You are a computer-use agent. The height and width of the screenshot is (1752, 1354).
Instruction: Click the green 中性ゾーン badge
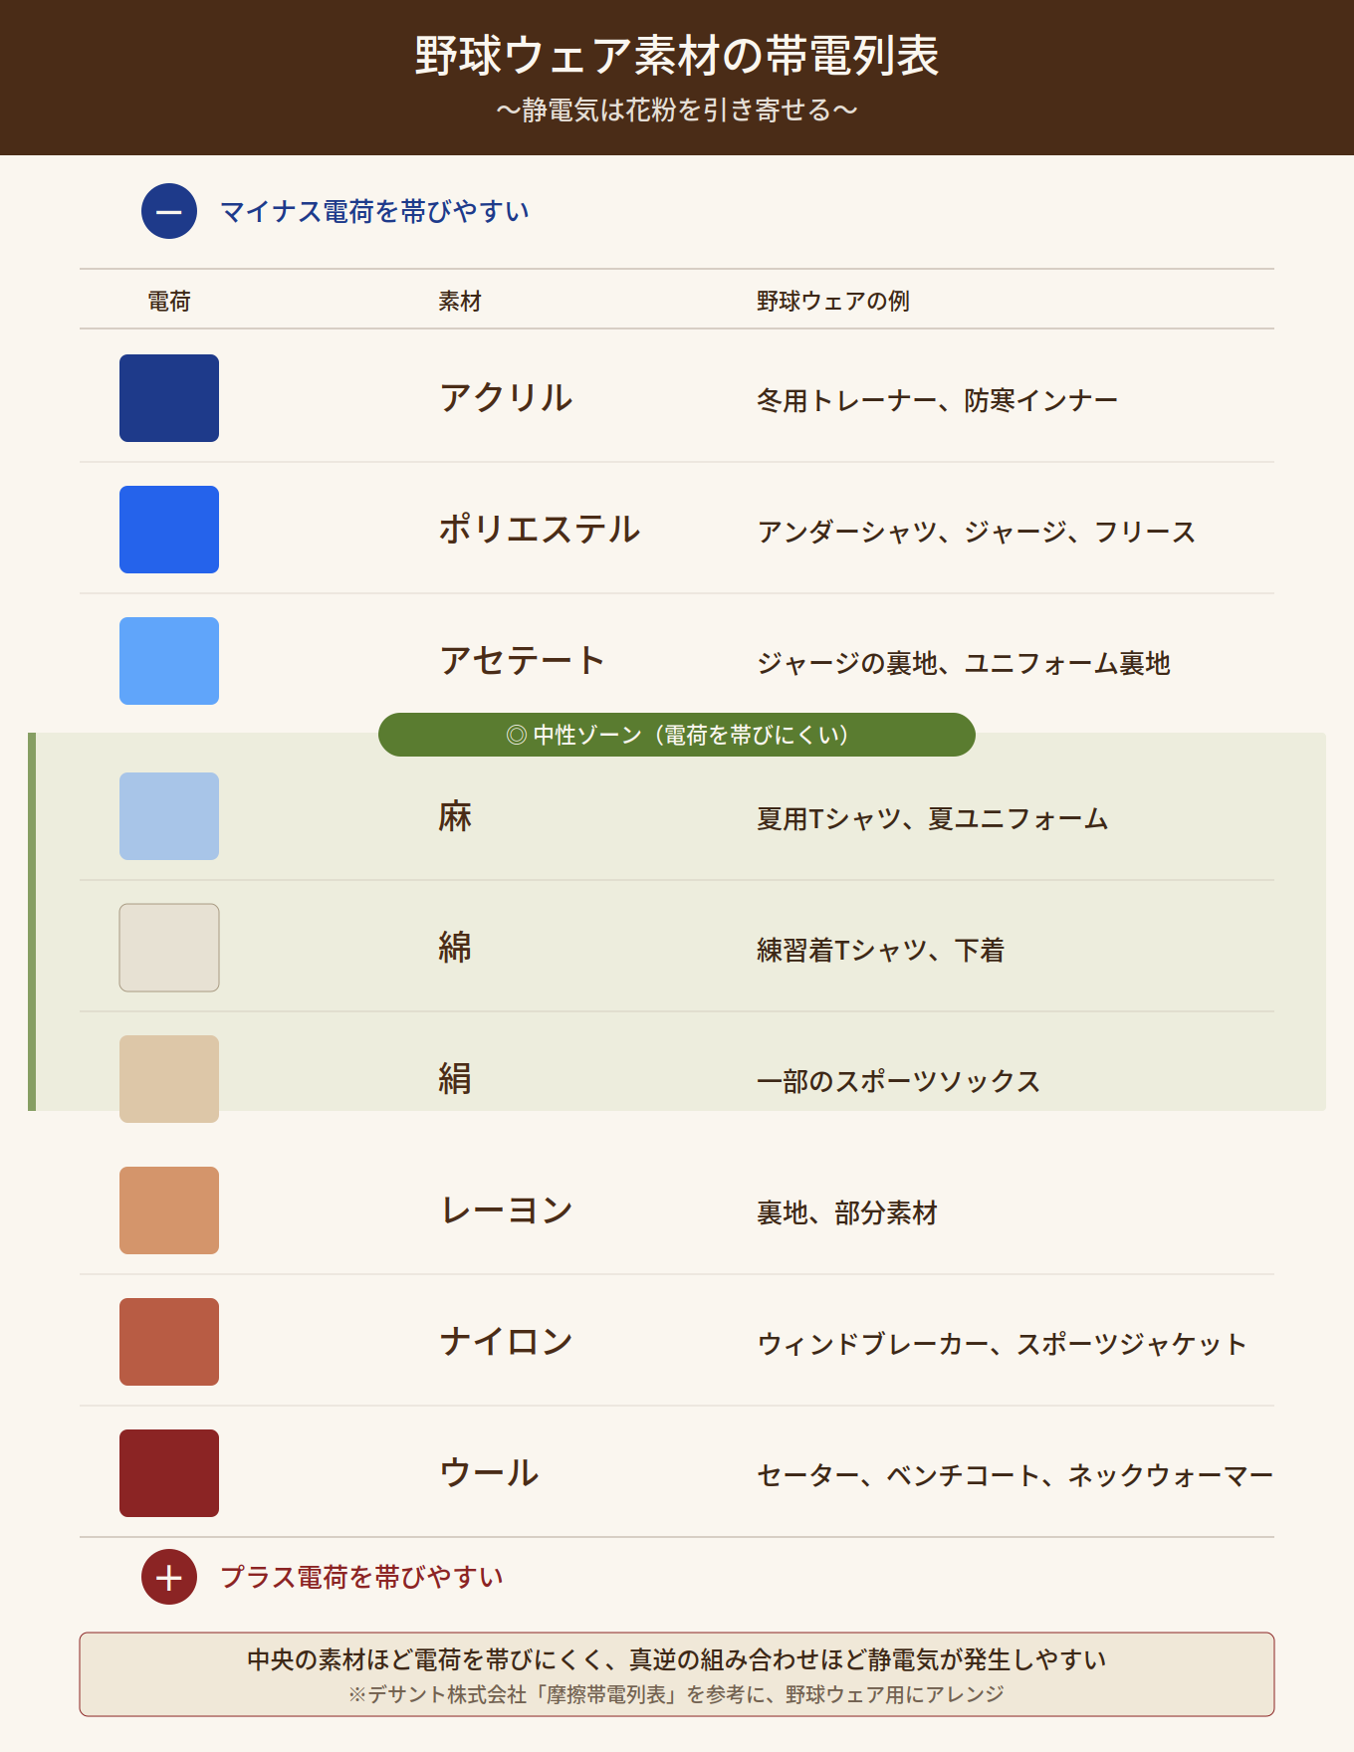coord(677,735)
